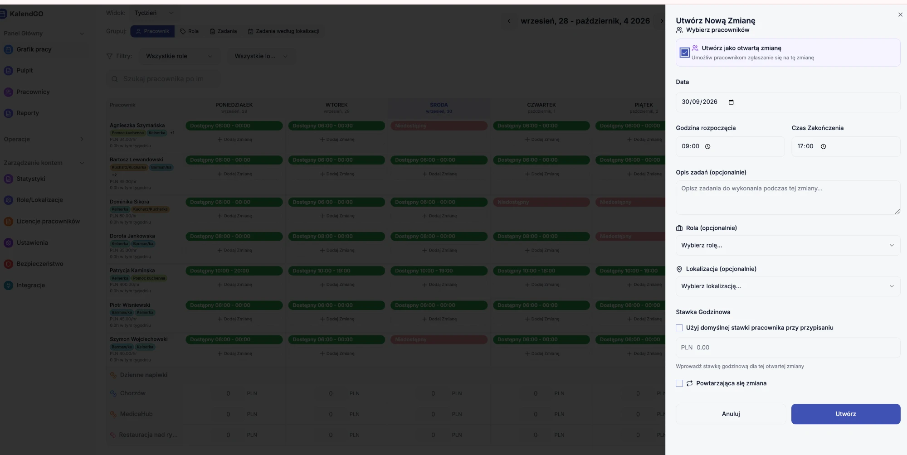Click the clock icon in end time field

point(823,146)
